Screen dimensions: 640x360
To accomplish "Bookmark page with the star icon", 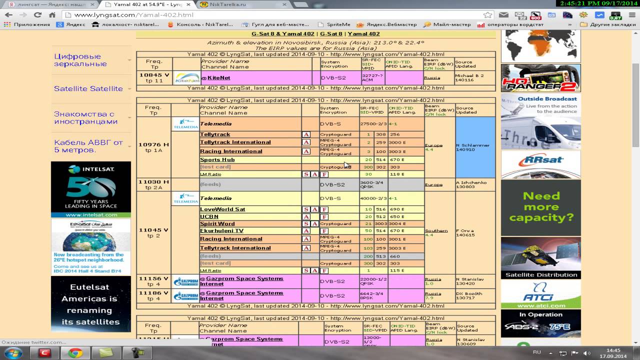I will point(487,15).
